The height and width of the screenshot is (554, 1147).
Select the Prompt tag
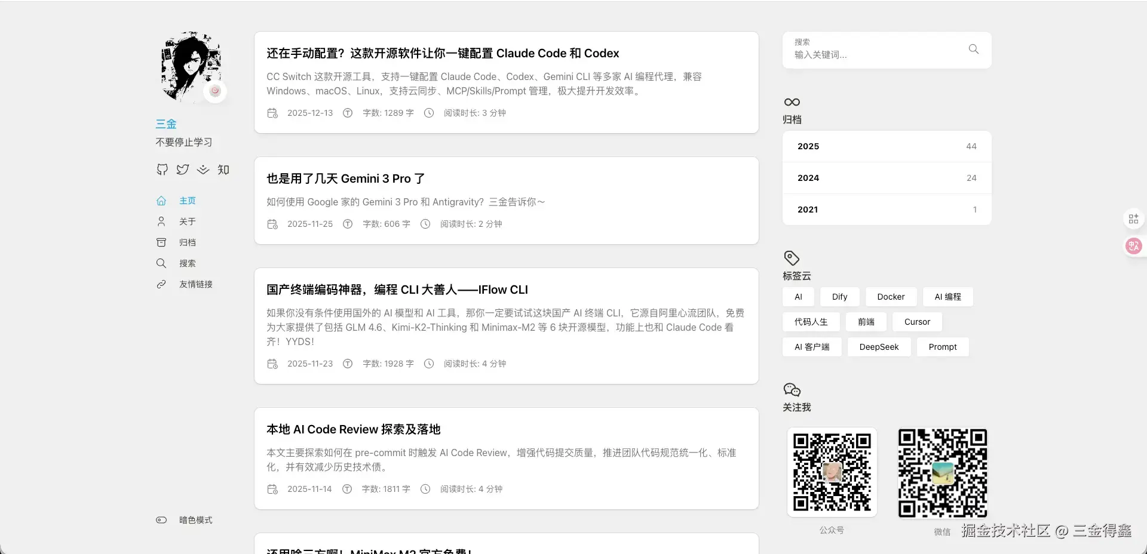[x=943, y=347]
